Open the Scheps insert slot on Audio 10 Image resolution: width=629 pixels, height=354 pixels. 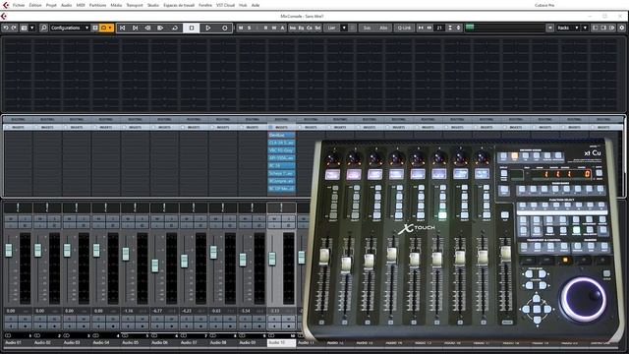tap(282, 173)
